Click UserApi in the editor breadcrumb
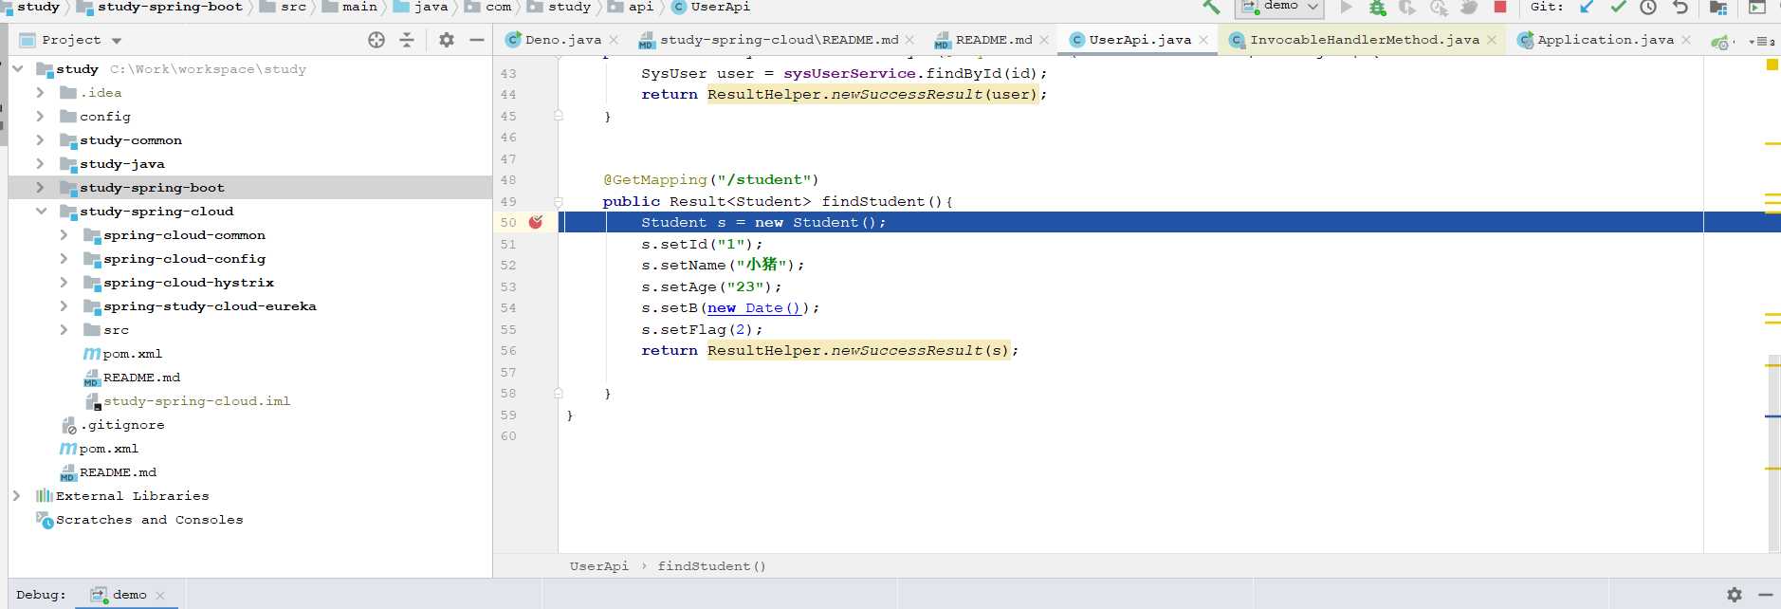 point(598,566)
